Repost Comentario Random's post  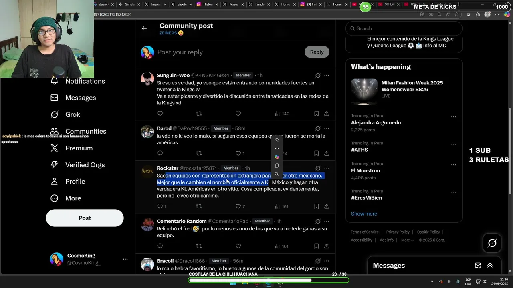pyautogui.click(x=199, y=246)
